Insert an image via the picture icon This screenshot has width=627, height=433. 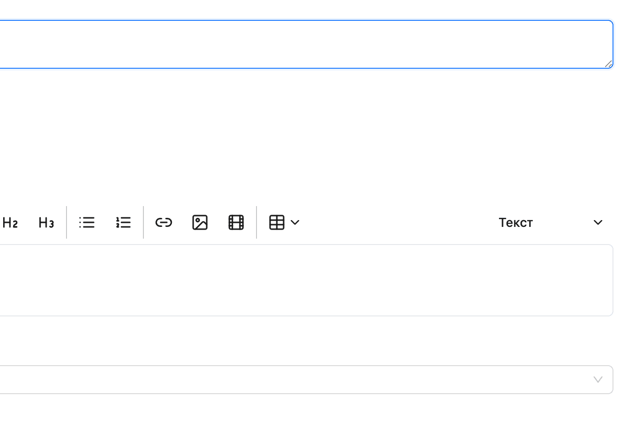200,222
